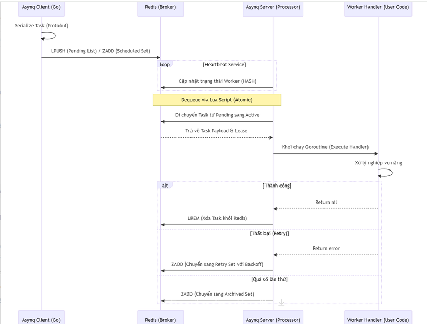Viewport: 427px width, 324px height.
Task: Click the Khởi chạy Goroutine (Execute Handler) label
Action: [325, 147]
